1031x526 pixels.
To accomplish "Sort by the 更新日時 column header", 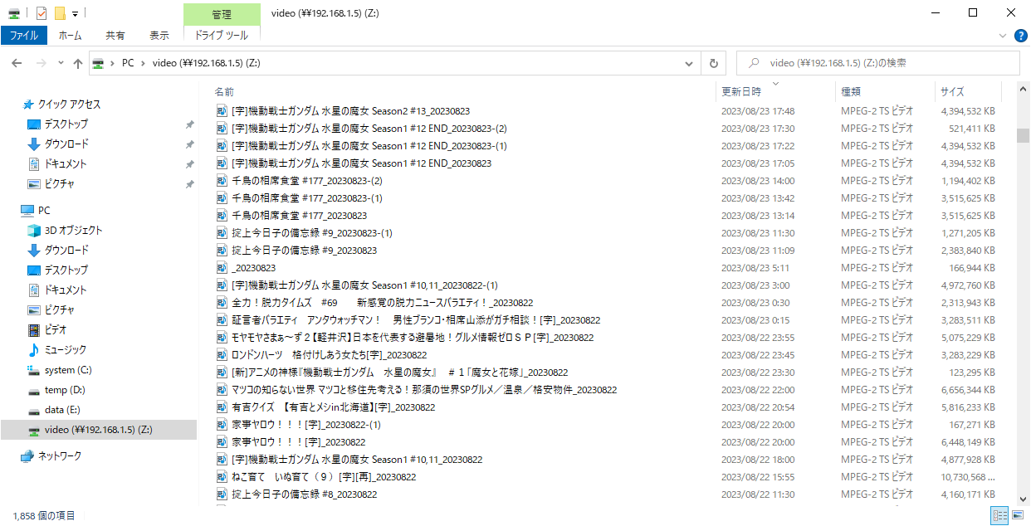I will [x=741, y=91].
